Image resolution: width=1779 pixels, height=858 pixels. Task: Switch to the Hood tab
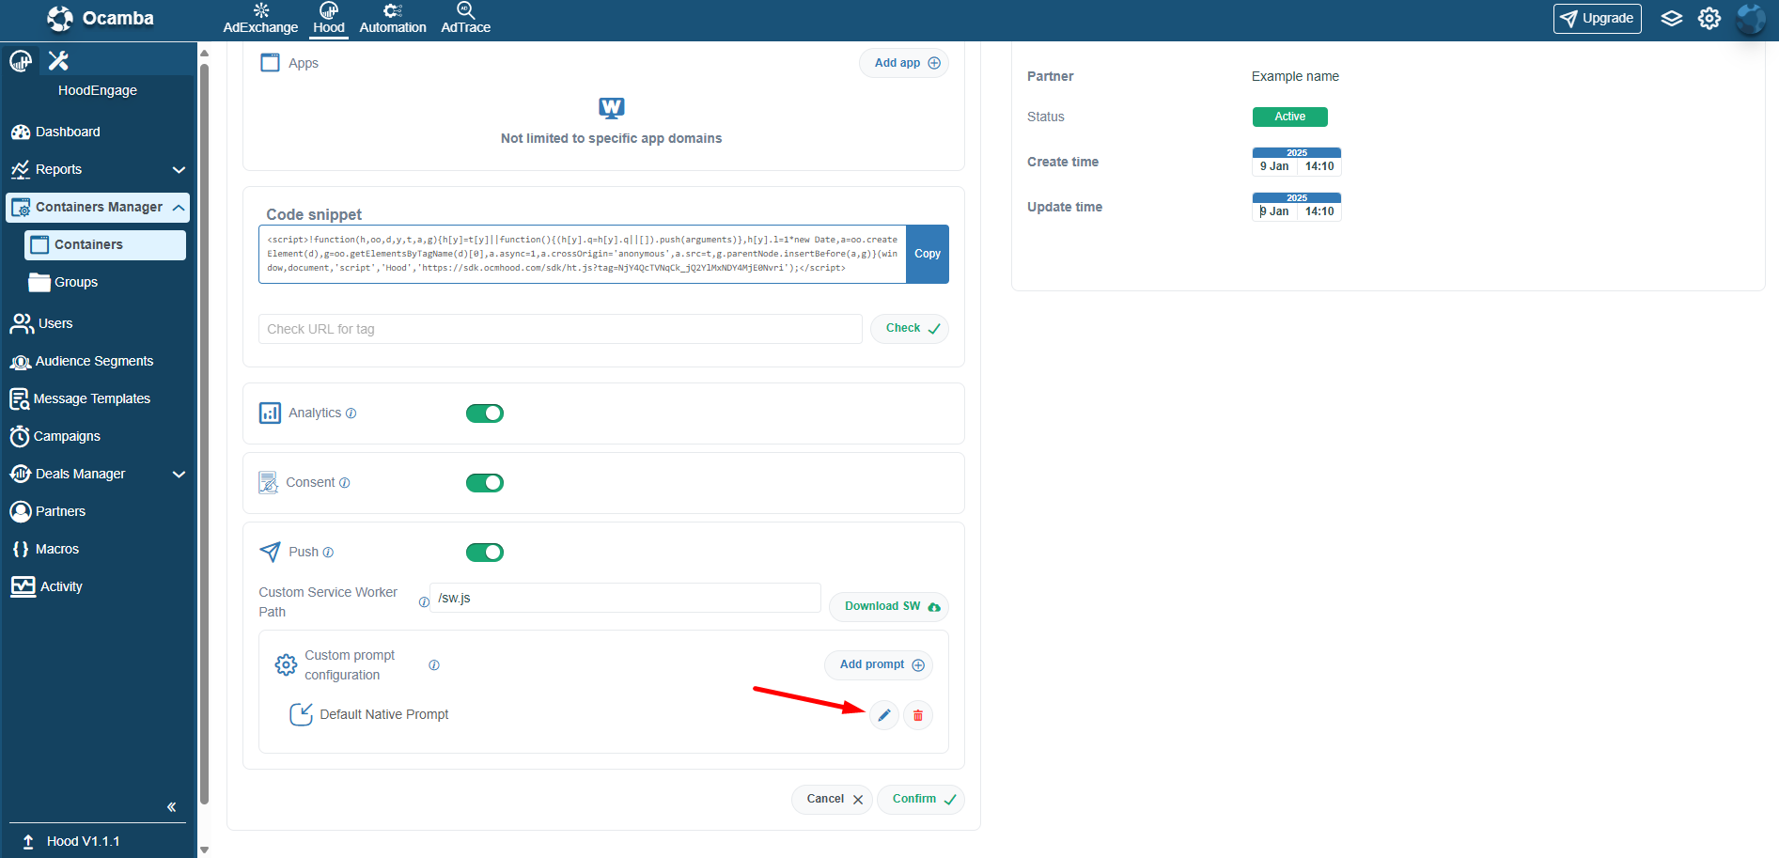pos(329,19)
